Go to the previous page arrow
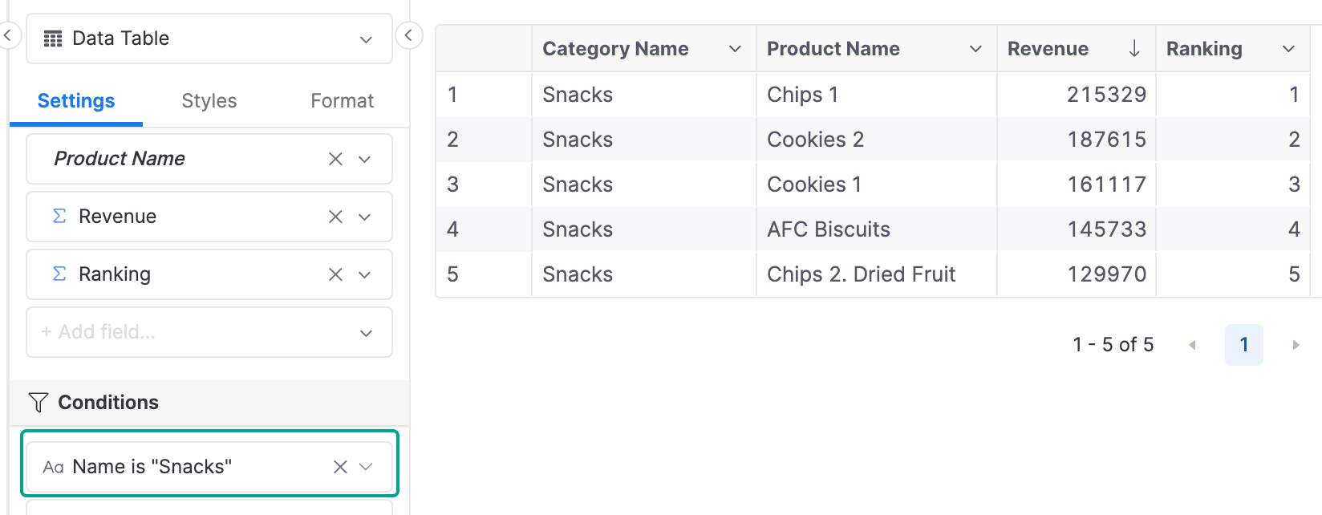Image resolution: width=1322 pixels, height=515 pixels. [x=1193, y=345]
